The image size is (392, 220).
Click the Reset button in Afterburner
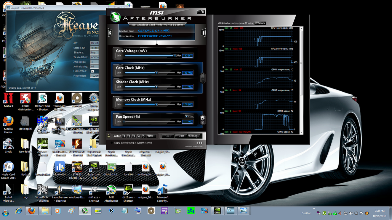[x=181, y=136]
